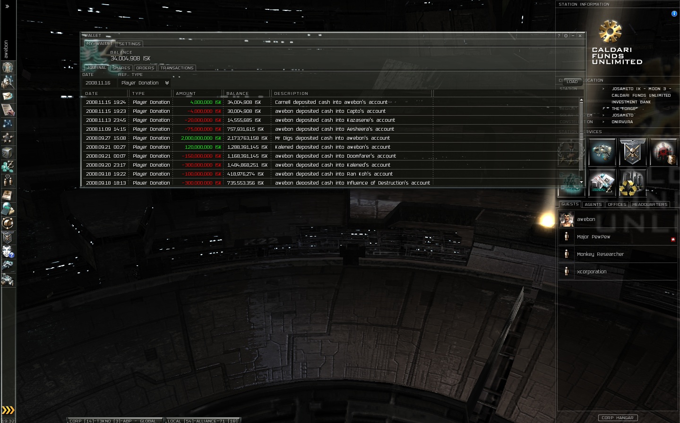The image size is (680, 423).
Task: Open the ship fitting station service
Action: [x=602, y=152]
